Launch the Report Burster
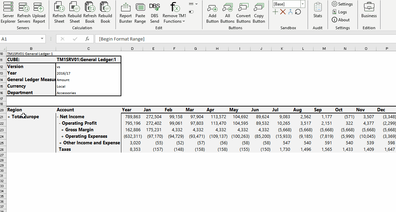The height and width of the screenshot is (212, 396). [125, 12]
